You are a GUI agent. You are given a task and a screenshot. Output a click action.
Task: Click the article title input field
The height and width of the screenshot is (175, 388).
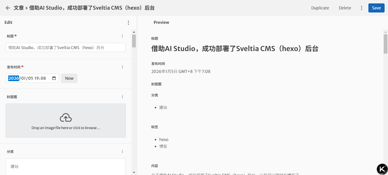[x=66, y=47]
